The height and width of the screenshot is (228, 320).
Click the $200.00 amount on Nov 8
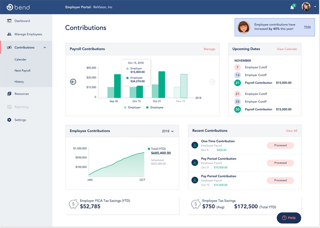pyautogui.click(x=222, y=150)
